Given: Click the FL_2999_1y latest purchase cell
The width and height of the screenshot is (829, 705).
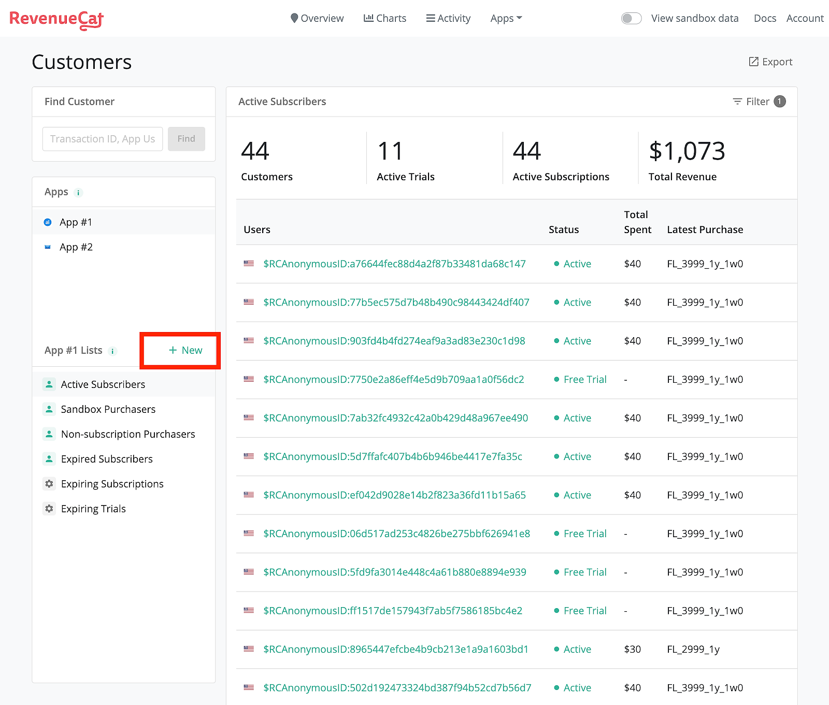Looking at the screenshot, I should point(693,649).
